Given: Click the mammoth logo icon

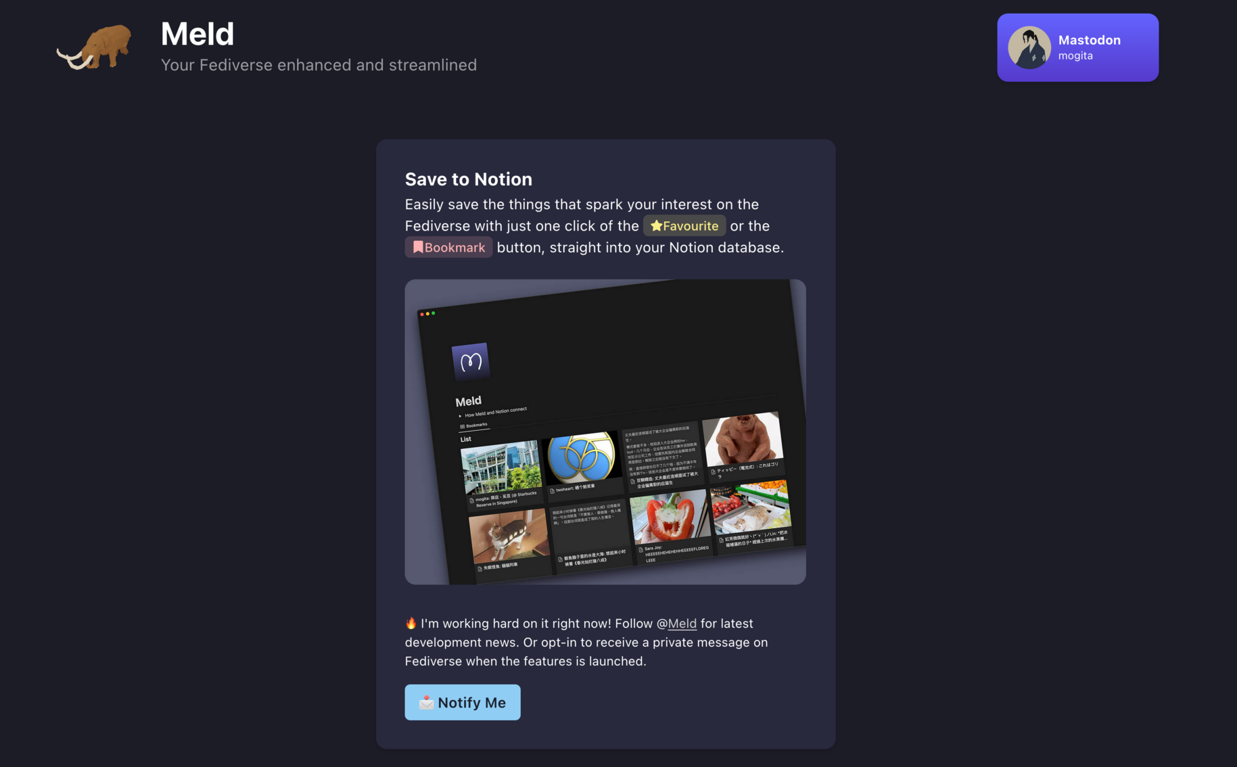Looking at the screenshot, I should click(x=94, y=47).
